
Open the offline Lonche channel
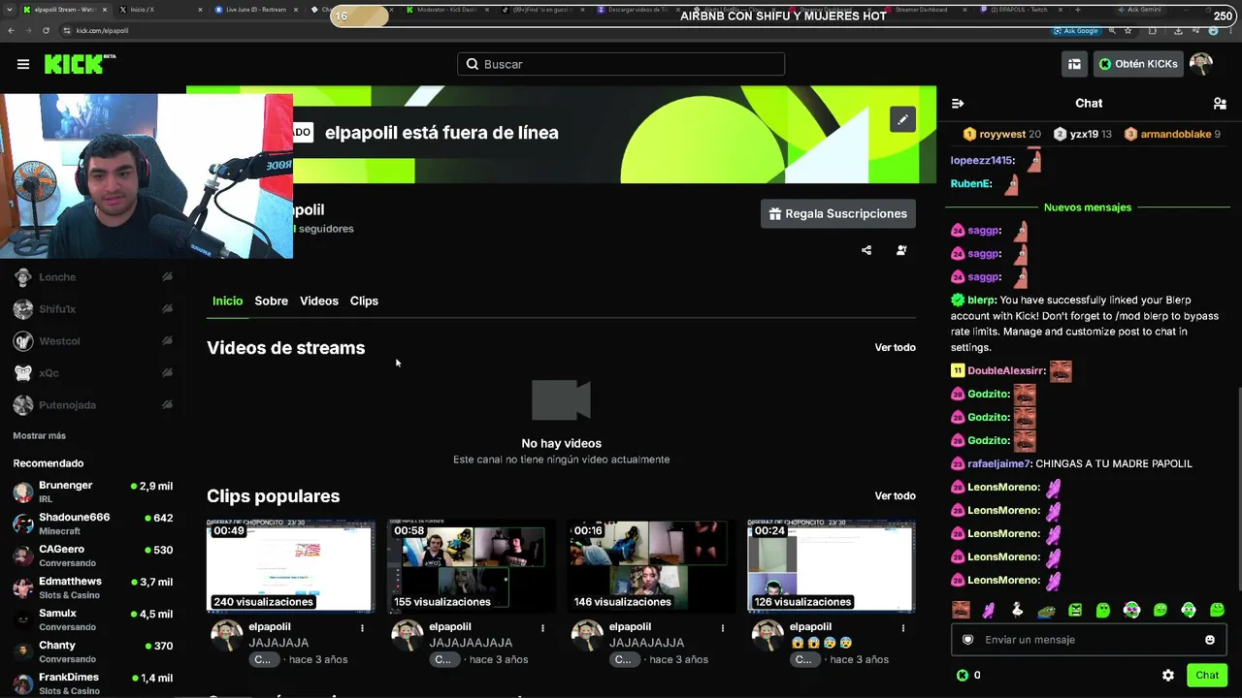[x=93, y=277]
